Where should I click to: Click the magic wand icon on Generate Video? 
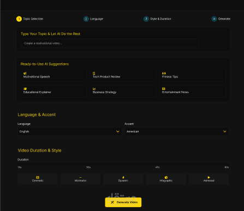112,202
